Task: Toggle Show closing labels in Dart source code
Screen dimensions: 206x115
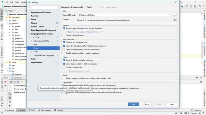Action: coord(64,64)
